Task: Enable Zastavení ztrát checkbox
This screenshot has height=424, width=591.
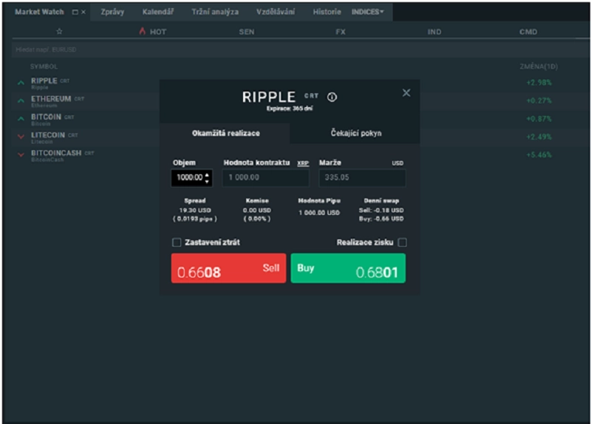Action: tap(177, 242)
